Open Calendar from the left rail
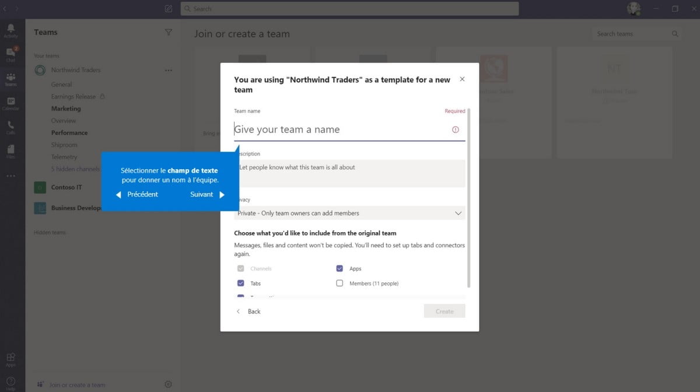Image resolution: width=700 pixels, height=392 pixels. [x=10, y=103]
